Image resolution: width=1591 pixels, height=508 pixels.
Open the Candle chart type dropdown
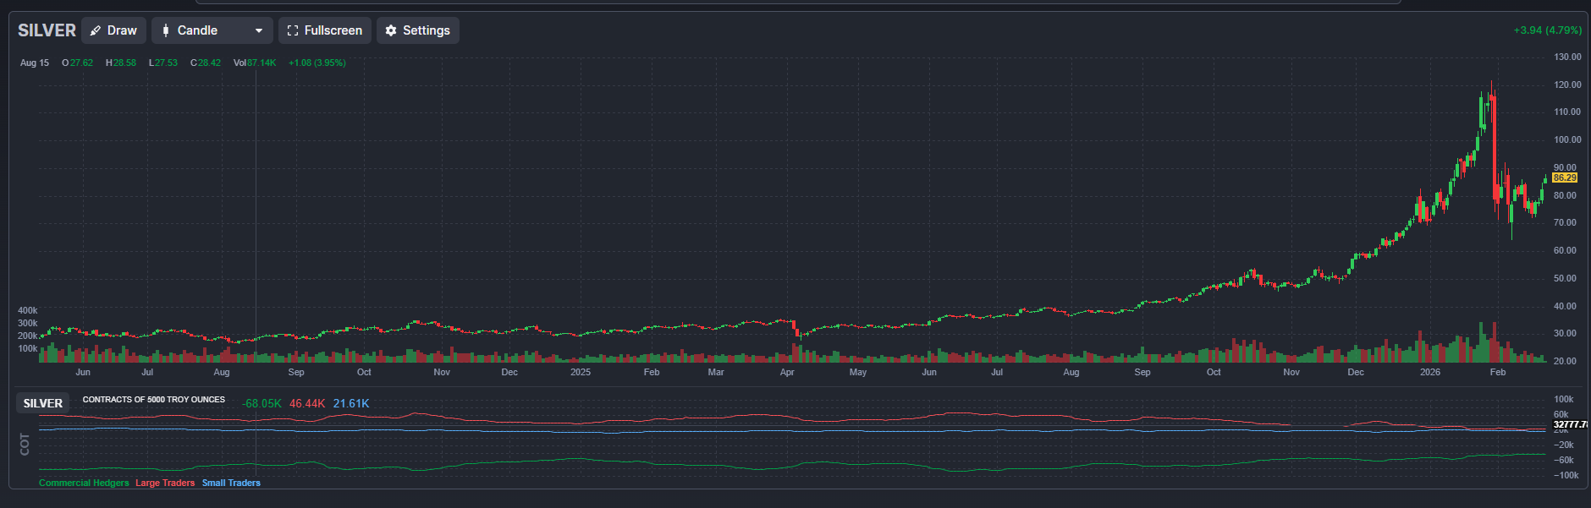point(212,30)
